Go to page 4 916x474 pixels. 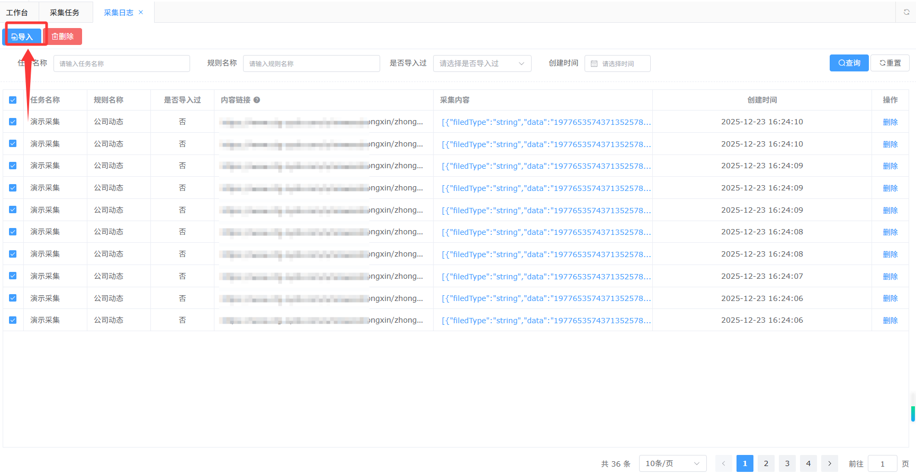809,463
